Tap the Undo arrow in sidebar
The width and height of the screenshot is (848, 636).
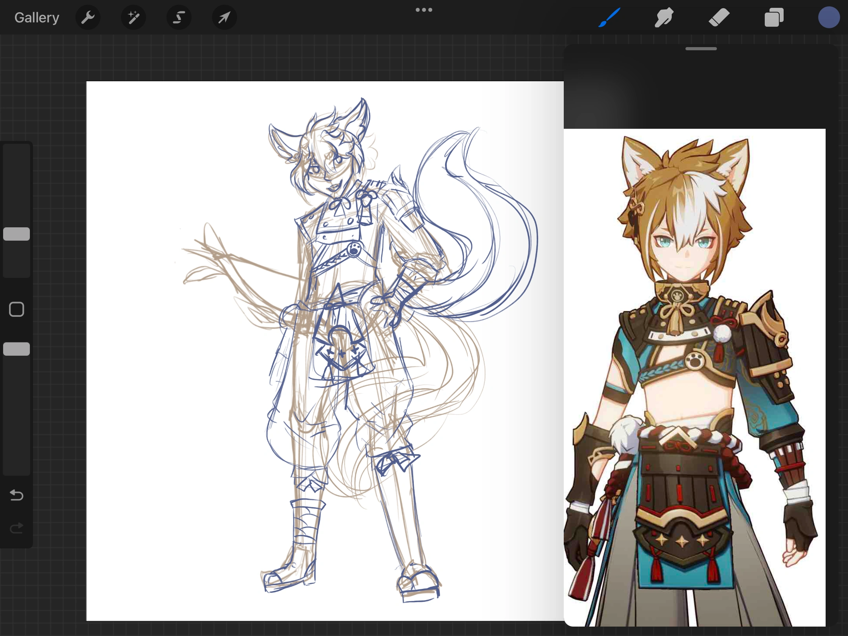[16, 495]
